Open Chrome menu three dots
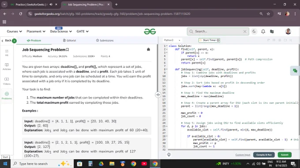 tap(295, 14)
